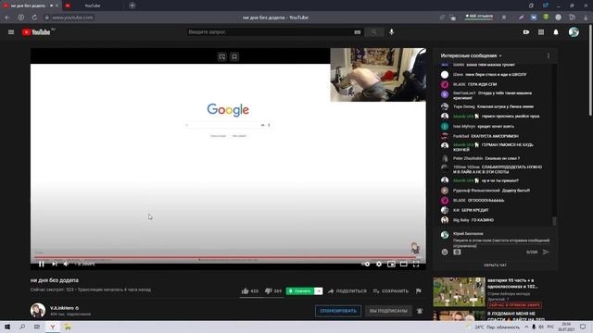Open the Super Chat money icon
The height and width of the screenshot is (333, 593).
(x=457, y=252)
